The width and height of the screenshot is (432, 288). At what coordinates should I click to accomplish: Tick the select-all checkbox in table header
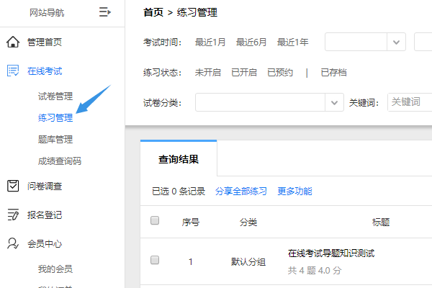(x=155, y=220)
